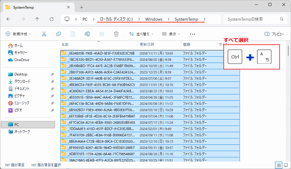Open the 表示 view dropdown

[171, 34]
